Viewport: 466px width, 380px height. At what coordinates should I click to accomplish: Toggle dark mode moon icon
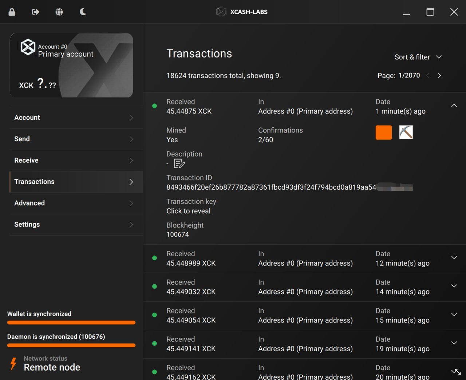point(83,12)
